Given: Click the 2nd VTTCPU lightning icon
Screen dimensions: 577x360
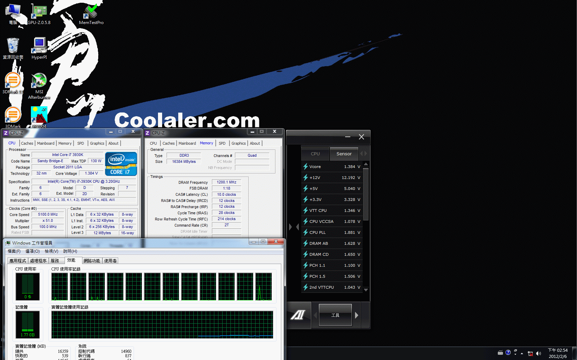Looking at the screenshot, I should (305, 287).
